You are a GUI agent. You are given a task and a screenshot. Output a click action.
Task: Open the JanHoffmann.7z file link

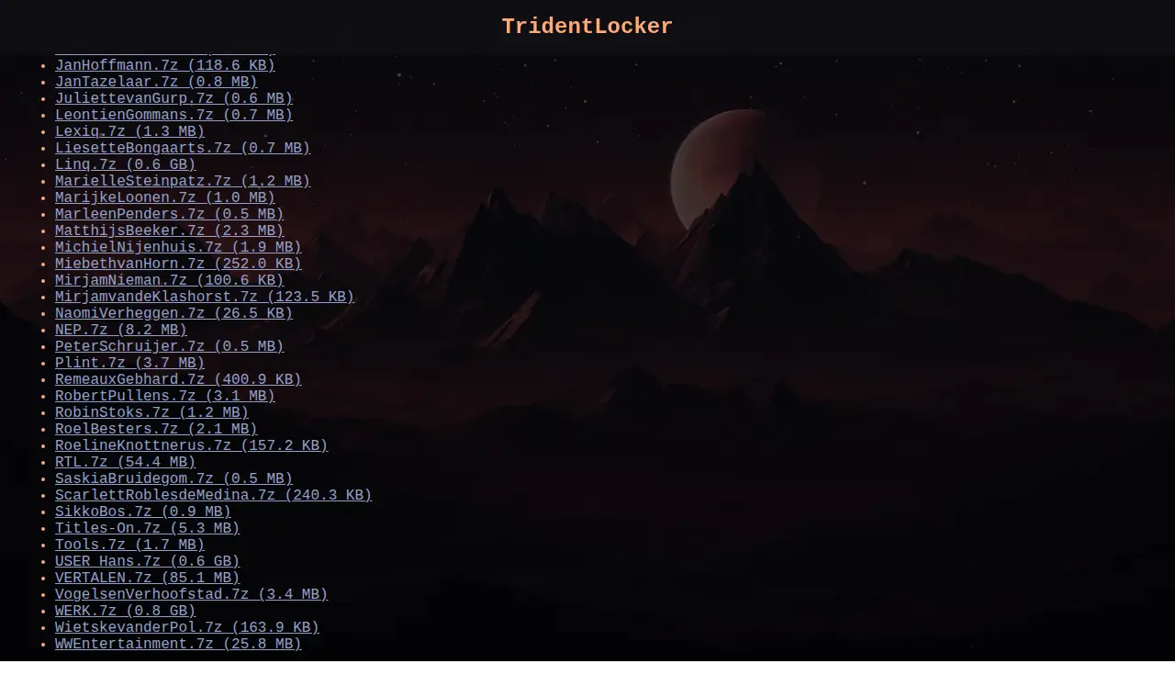[x=165, y=66]
